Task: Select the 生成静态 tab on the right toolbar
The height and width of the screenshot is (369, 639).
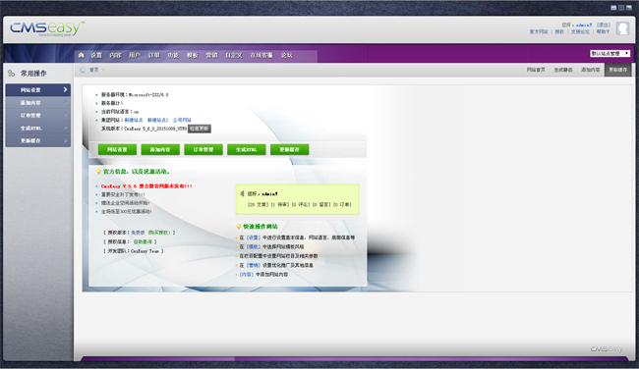Action: pos(562,70)
